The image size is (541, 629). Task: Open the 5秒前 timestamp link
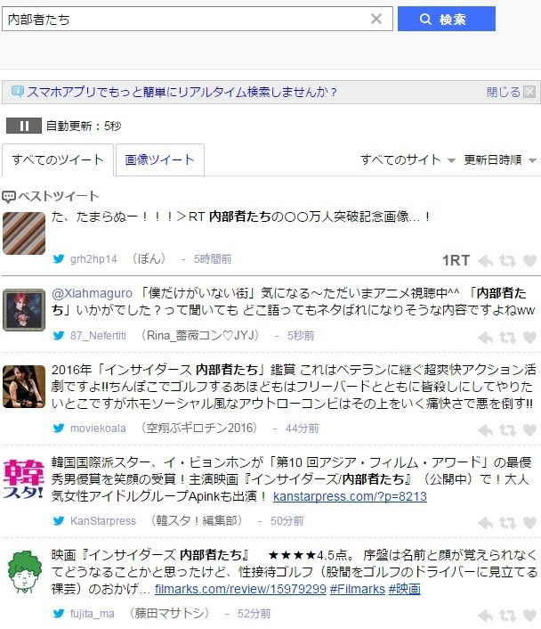[x=301, y=336]
